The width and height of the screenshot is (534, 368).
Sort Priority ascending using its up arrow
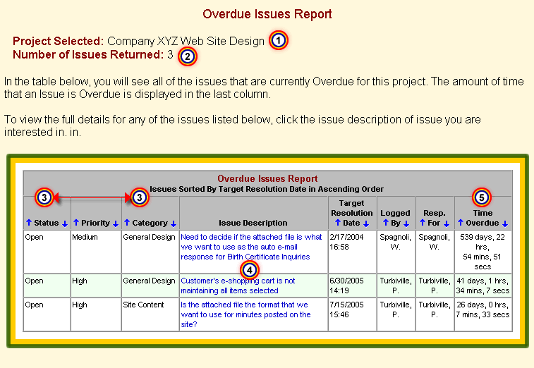point(76,223)
